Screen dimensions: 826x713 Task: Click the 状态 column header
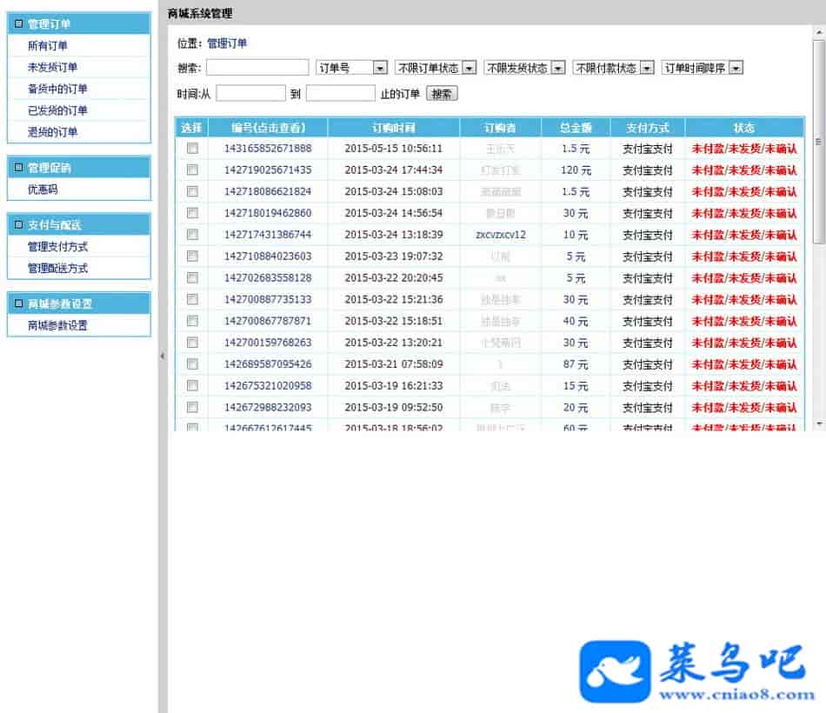(x=744, y=128)
